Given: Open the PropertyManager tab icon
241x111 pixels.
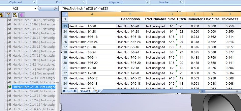Looking at the screenshot, I should 8,15.
